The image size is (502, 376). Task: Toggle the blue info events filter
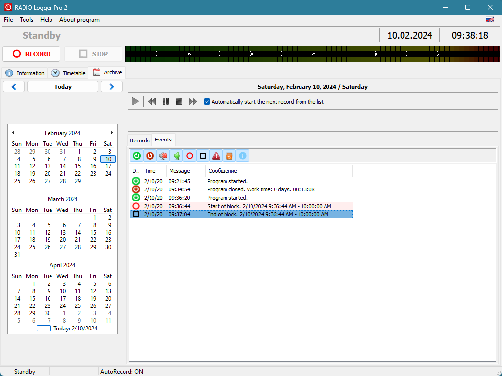242,156
